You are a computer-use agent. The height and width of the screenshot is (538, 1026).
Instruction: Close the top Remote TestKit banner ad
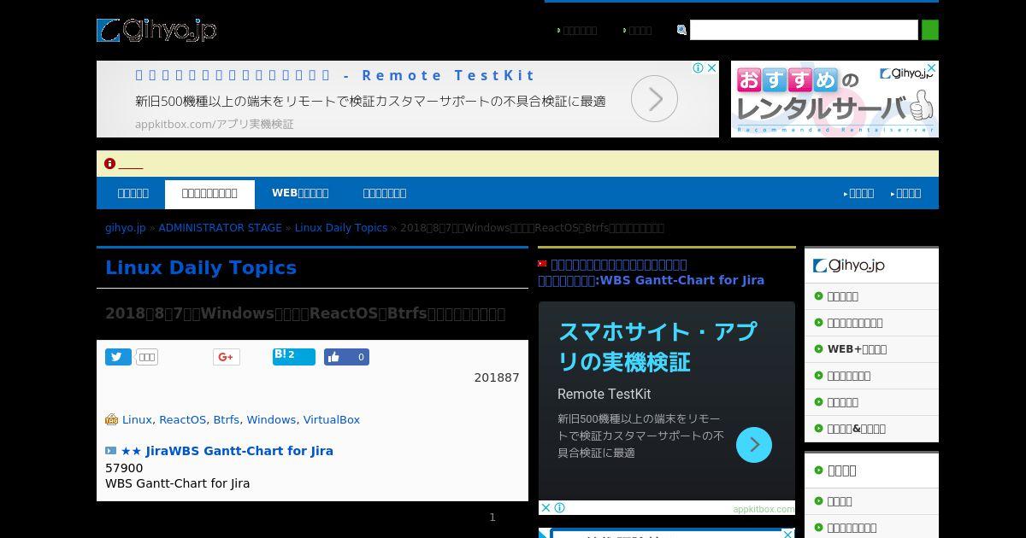(x=712, y=67)
